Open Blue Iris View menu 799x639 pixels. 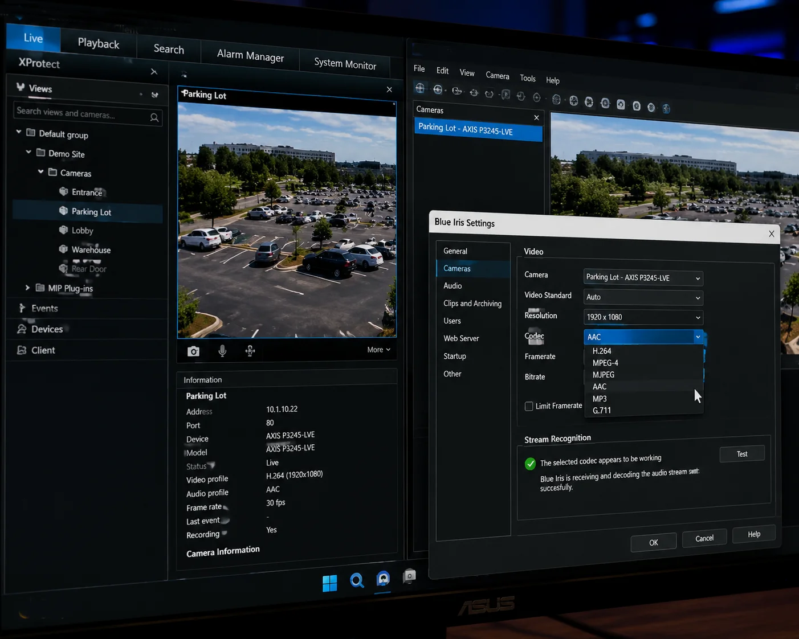(x=467, y=72)
